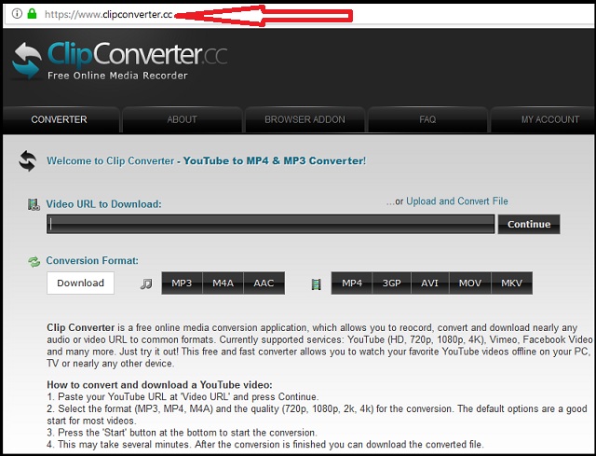Select the Download format option
The width and height of the screenshot is (596, 456).
tap(81, 283)
